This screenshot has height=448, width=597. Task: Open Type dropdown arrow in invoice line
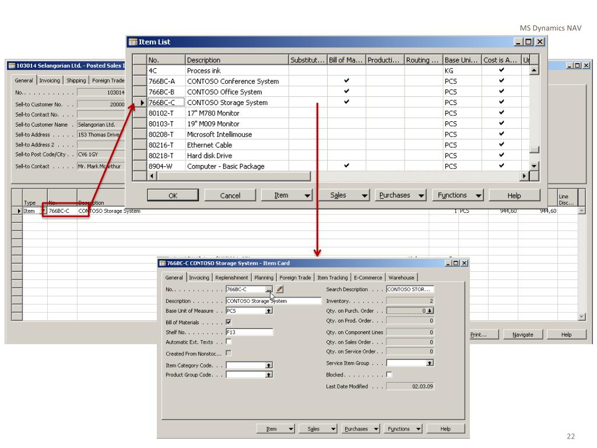coord(43,211)
